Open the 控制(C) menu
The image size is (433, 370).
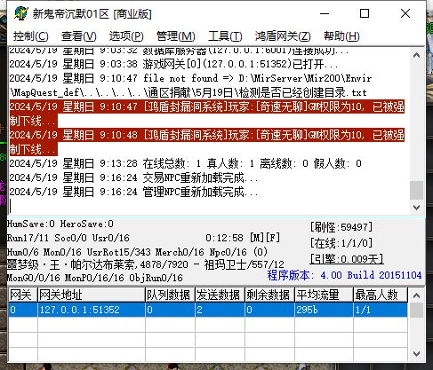pyautogui.click(x=31, y=36)
